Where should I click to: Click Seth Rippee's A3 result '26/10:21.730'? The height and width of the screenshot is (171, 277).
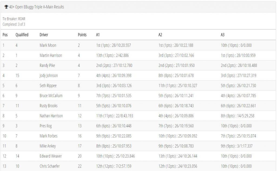coord(247,85)
